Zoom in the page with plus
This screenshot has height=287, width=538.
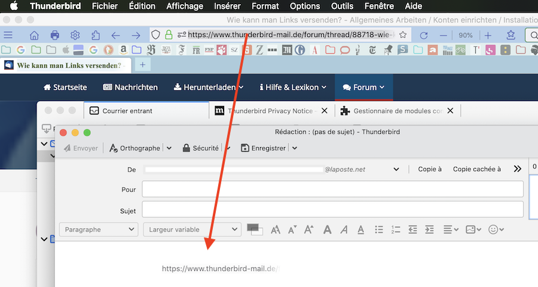coord(488,35)
